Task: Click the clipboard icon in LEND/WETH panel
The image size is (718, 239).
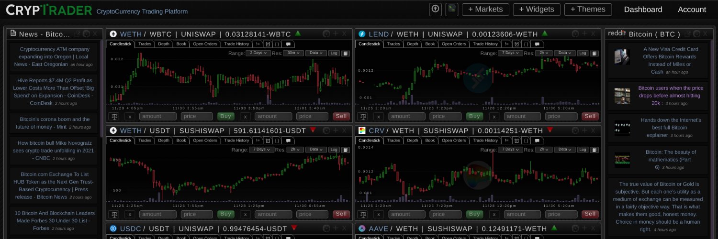Action: click(595, 53)
